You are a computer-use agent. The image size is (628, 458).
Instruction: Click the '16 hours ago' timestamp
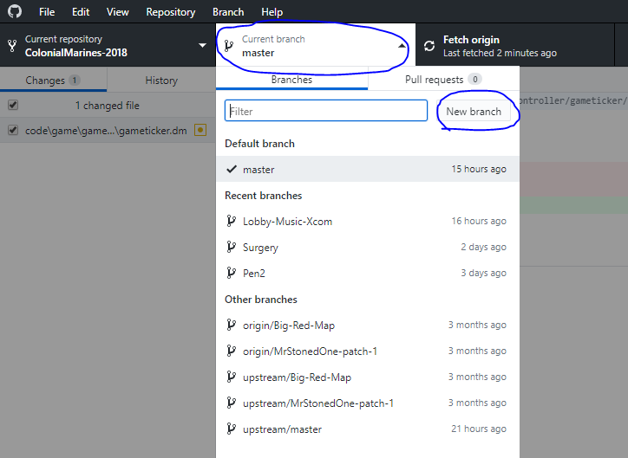coord(479,221)
